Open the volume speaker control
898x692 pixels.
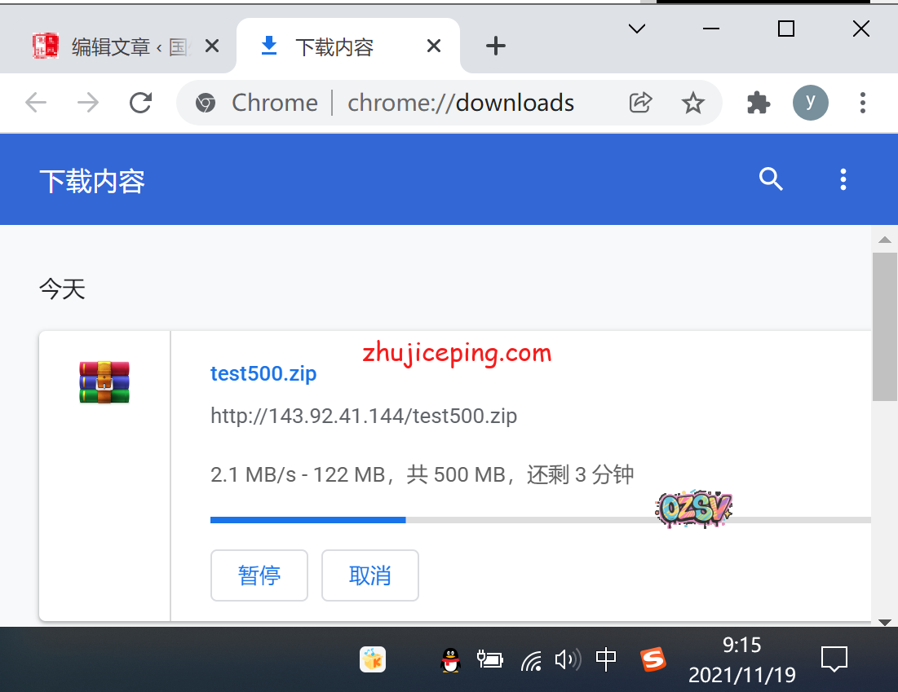tap(567, 659)
